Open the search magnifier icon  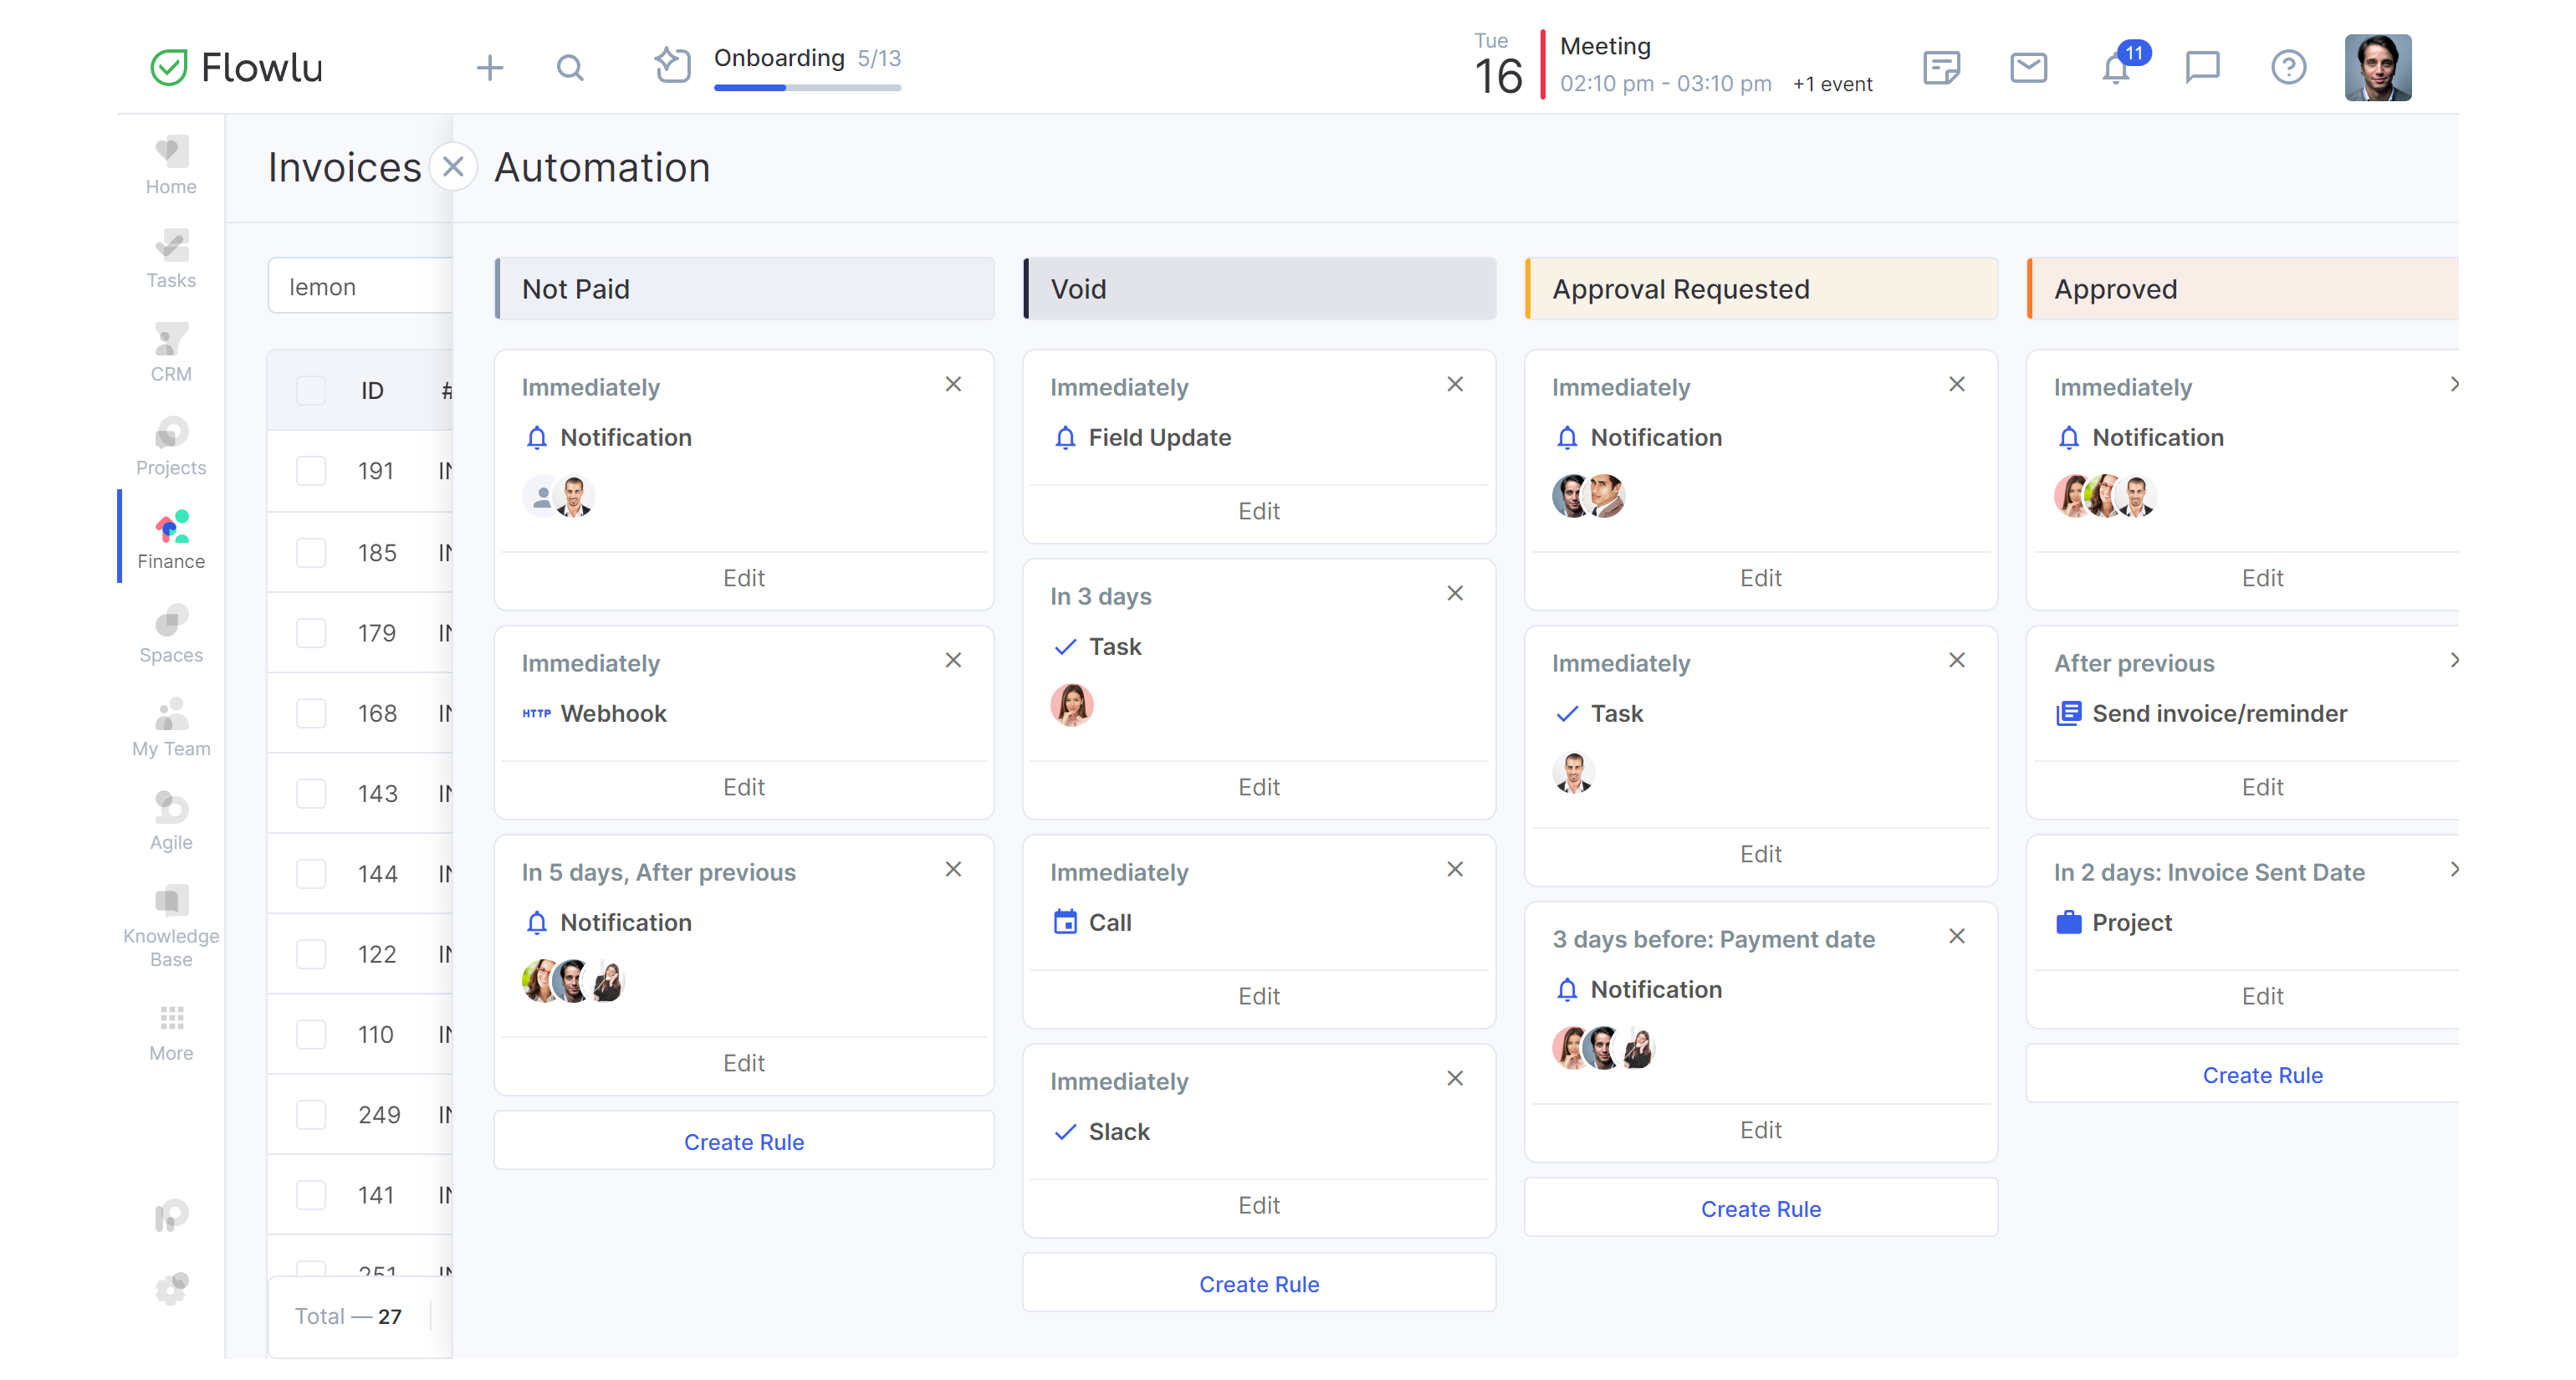[x=570, y=68]
